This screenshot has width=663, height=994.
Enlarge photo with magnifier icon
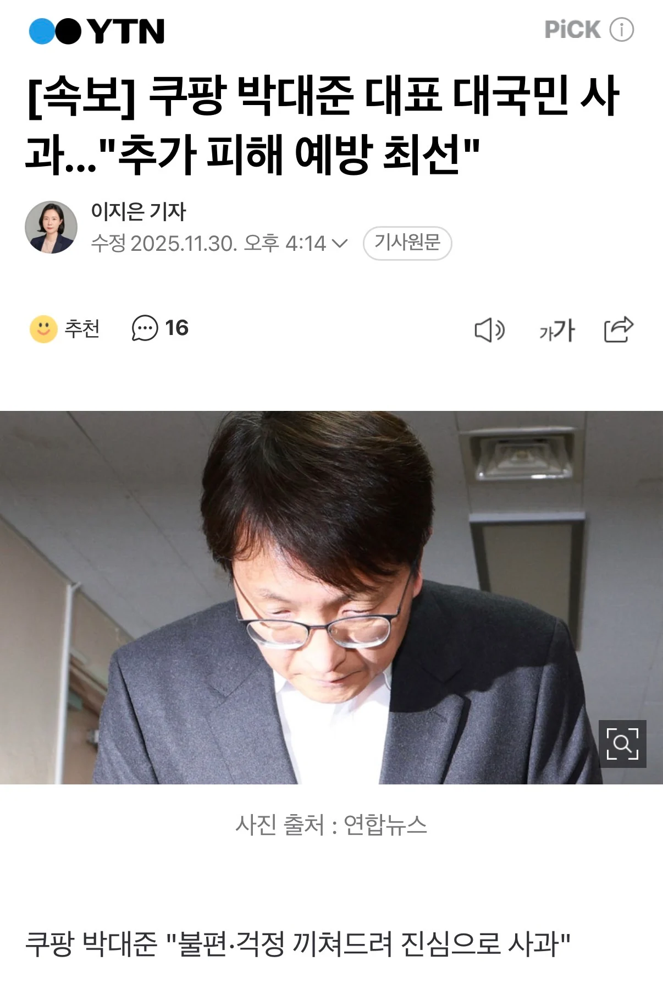[622, 744]
